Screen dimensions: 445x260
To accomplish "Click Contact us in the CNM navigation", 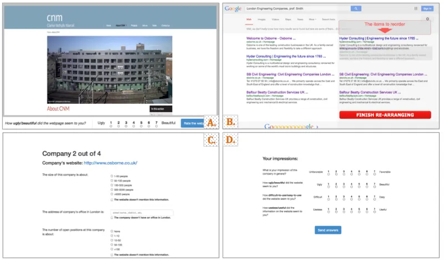I will [x=165, y=26].
